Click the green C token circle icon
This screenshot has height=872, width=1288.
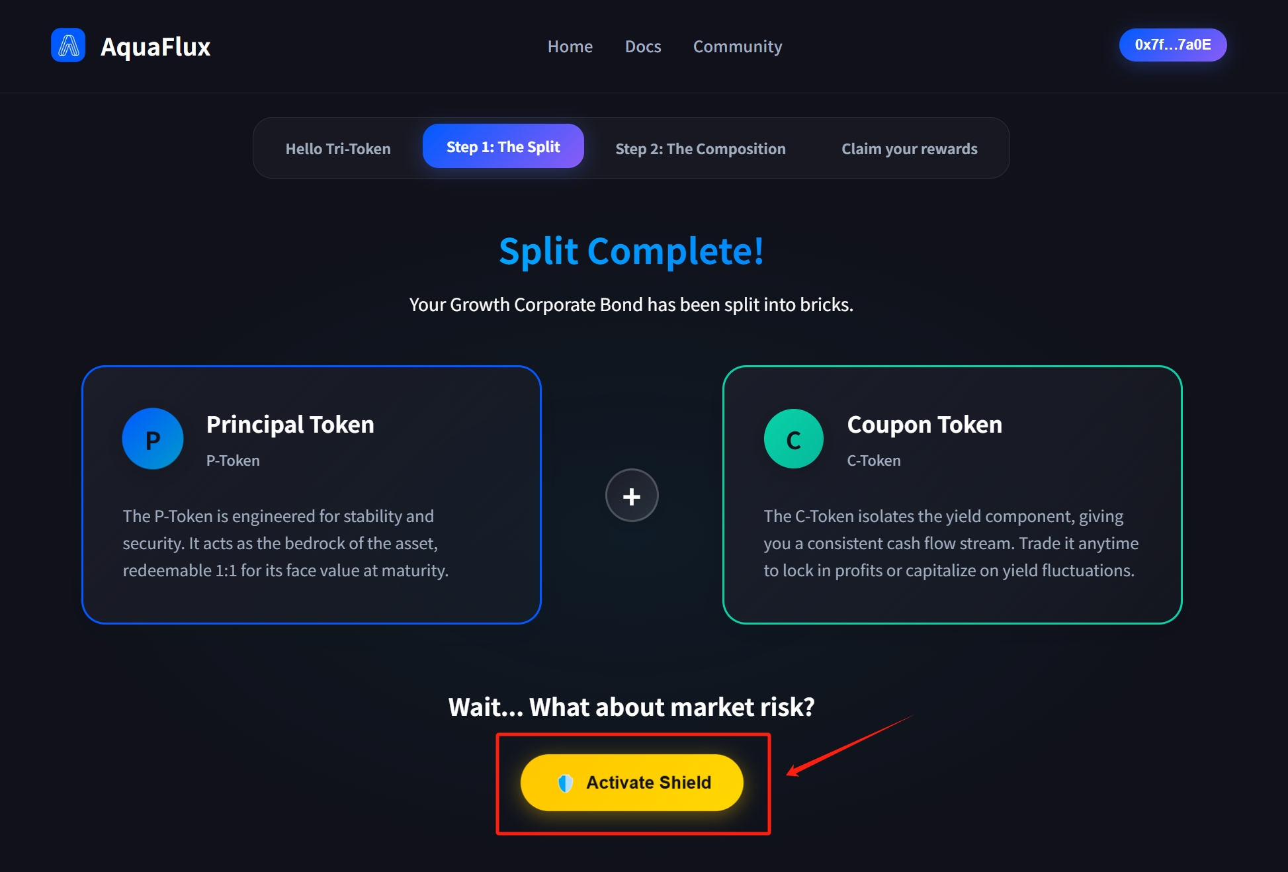794,439
